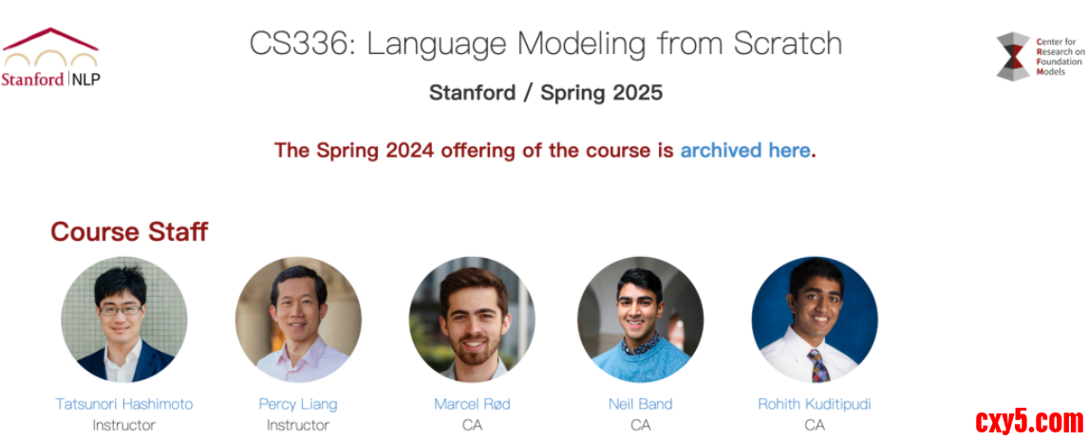Visit the Marcel Rød name link

(x=472, y=404)
